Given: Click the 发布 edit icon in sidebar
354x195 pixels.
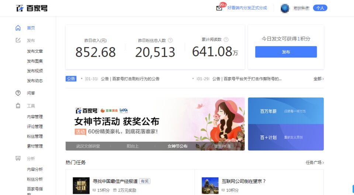Looking at the screenshot, I should tap(18, 40).
